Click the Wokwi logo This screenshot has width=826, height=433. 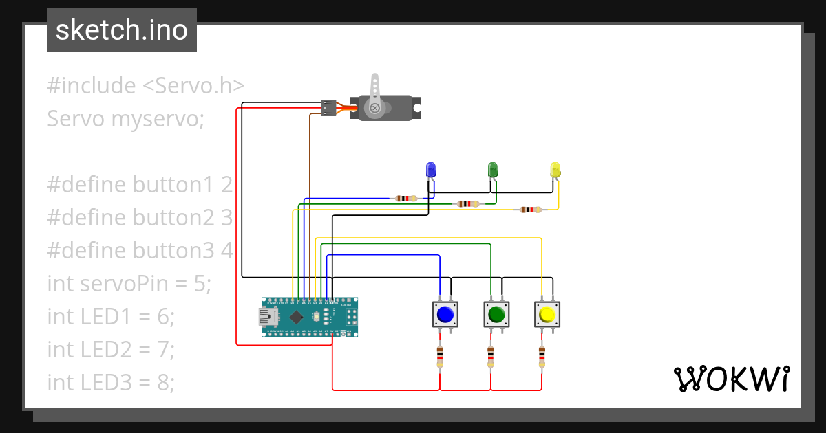pyautogui.click(x=733, y=379)
